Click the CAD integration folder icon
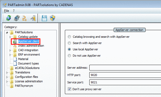161x97 pixels. (15, 50)
